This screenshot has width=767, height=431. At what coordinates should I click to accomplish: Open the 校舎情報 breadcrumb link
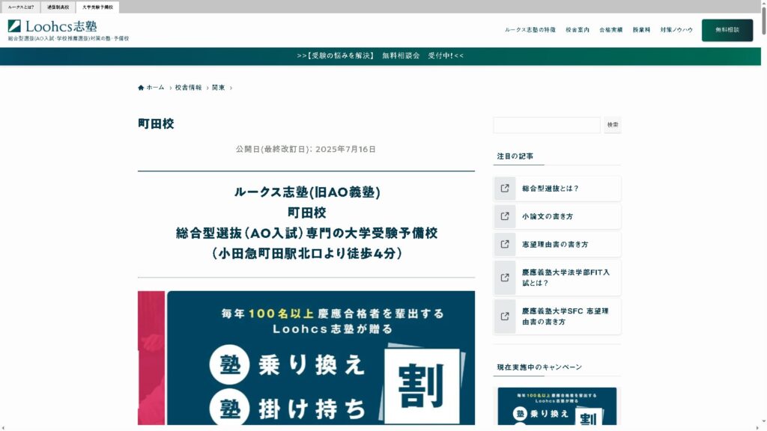click(188, 88)
